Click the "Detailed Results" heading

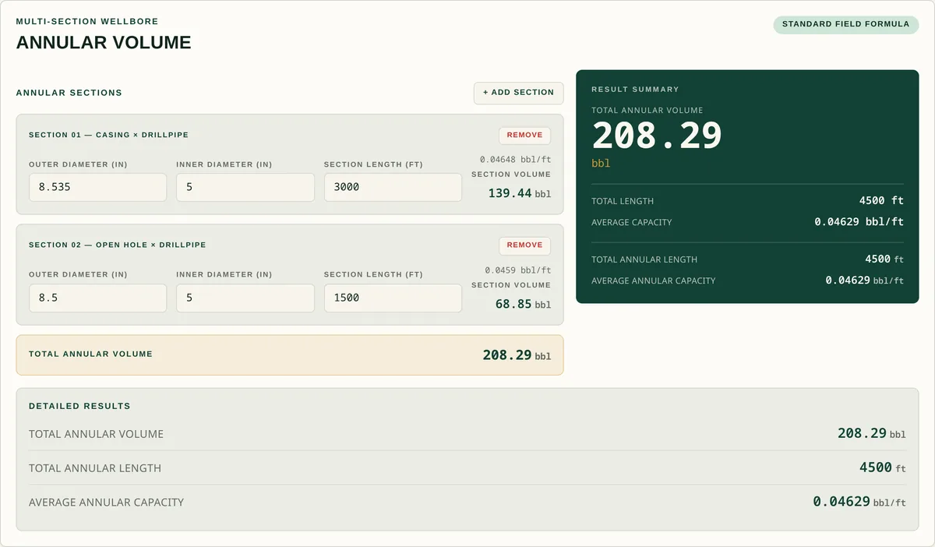(79, 406)
